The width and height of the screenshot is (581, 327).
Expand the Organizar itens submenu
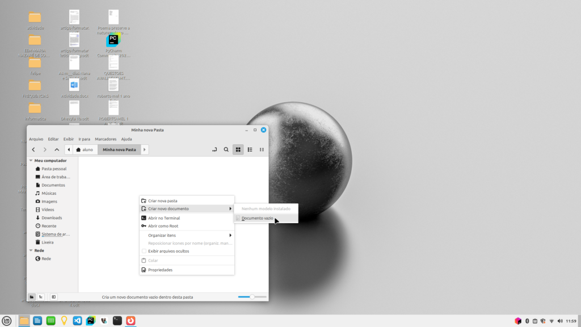click(x=187, y=235)
